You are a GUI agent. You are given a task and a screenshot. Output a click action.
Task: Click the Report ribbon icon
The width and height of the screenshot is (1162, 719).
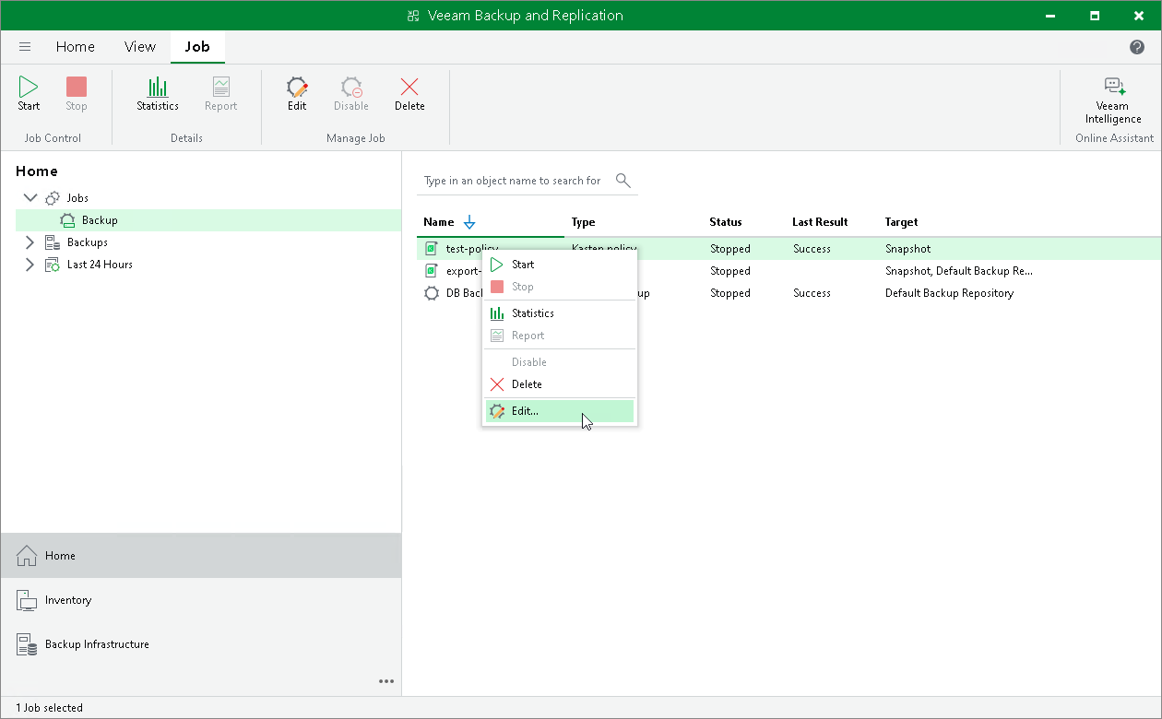click(220, 88)
